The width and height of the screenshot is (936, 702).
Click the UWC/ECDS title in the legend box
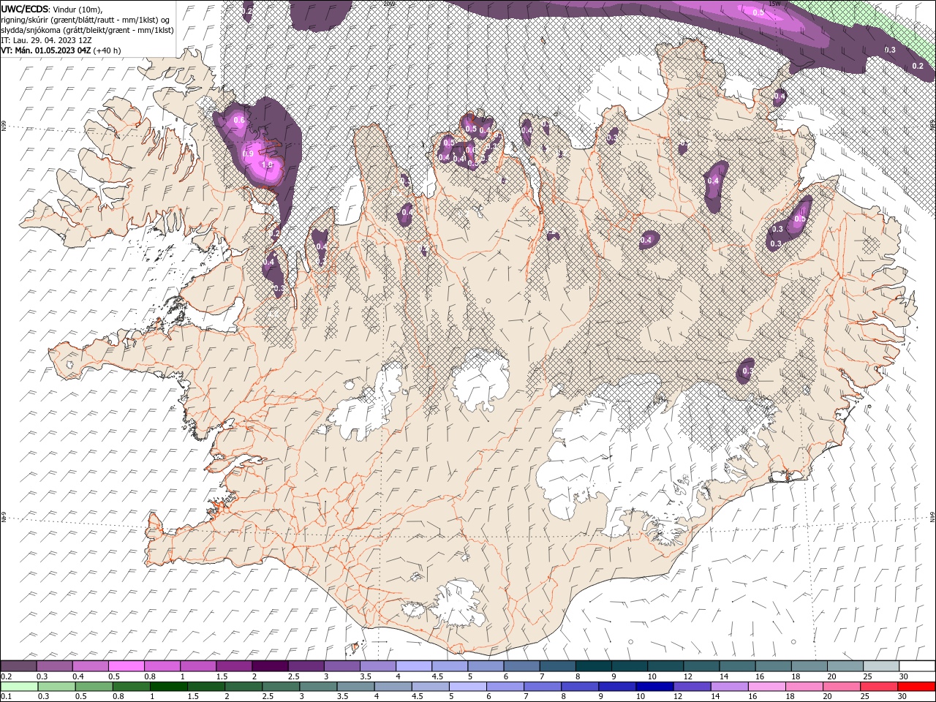[24, 9]
